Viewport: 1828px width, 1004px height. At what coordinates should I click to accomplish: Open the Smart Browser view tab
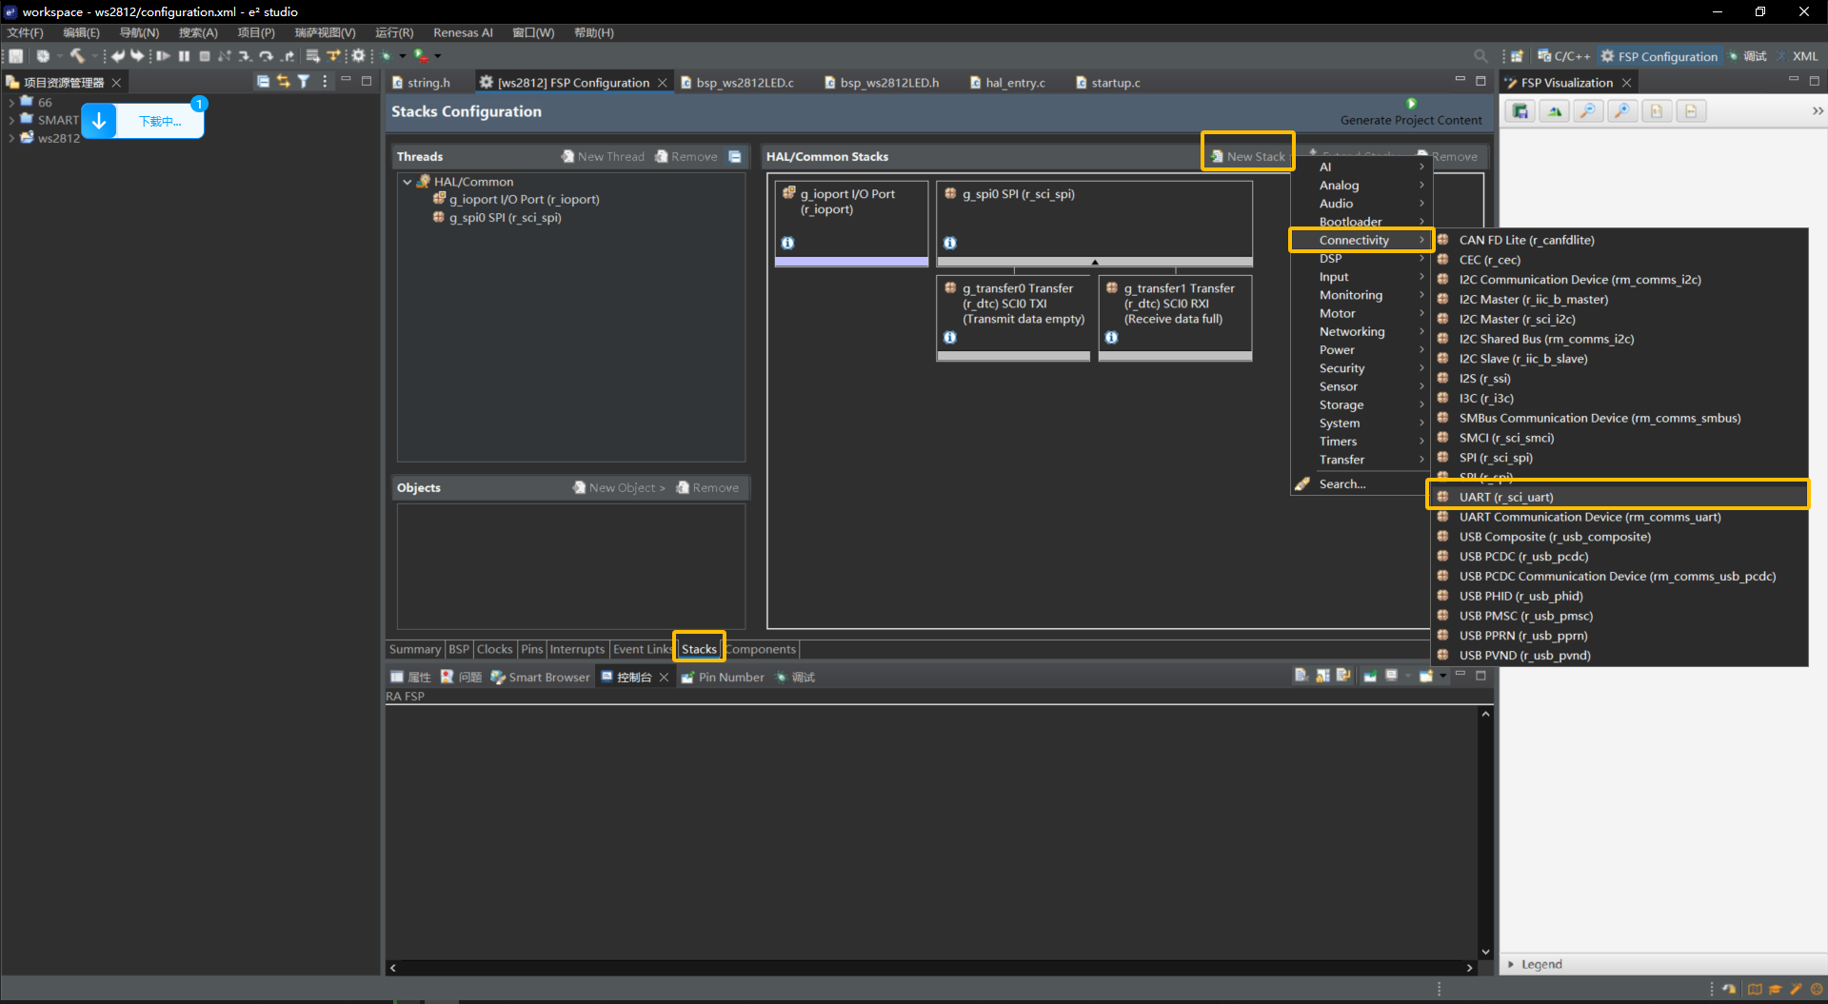(540, 678)
